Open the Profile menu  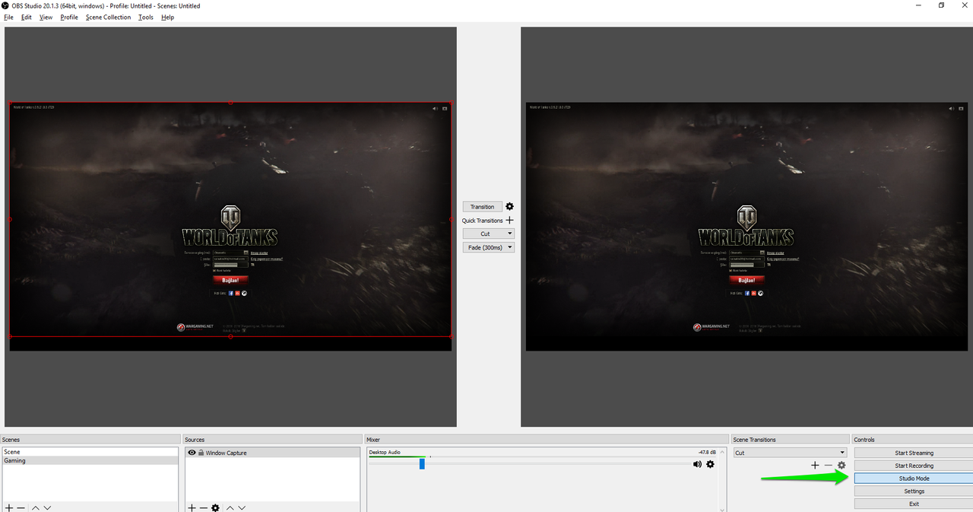pyautogui.click(x=69, y=17)
